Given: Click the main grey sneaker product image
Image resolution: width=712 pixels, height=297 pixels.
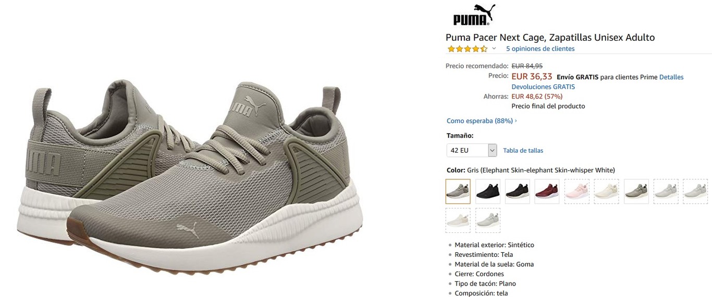Looking at the screenshot, I should click(190, 178).
